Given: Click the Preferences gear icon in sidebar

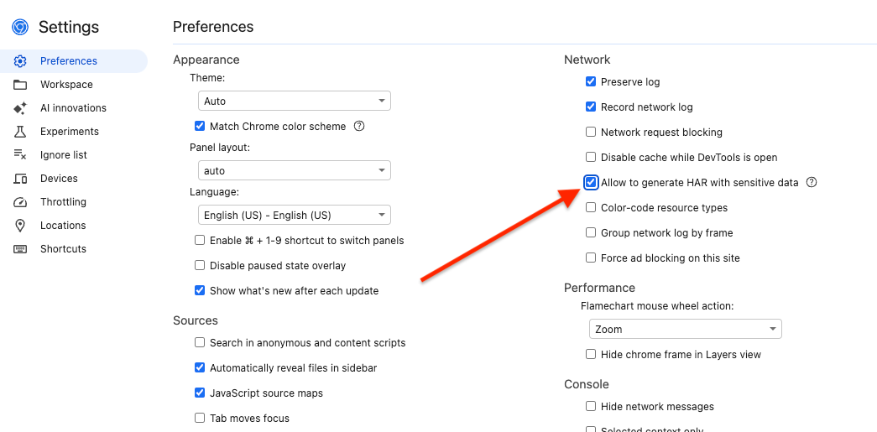Looking at the screenshot, I should pyautogui.click(x=21, y=61).
